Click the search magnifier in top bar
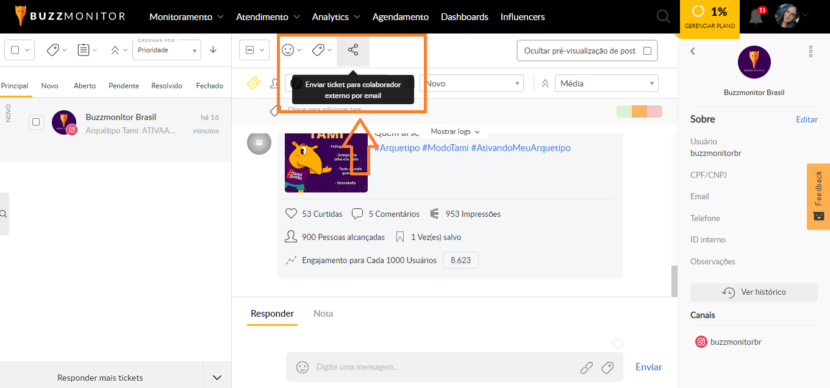 tap(664, 17)
